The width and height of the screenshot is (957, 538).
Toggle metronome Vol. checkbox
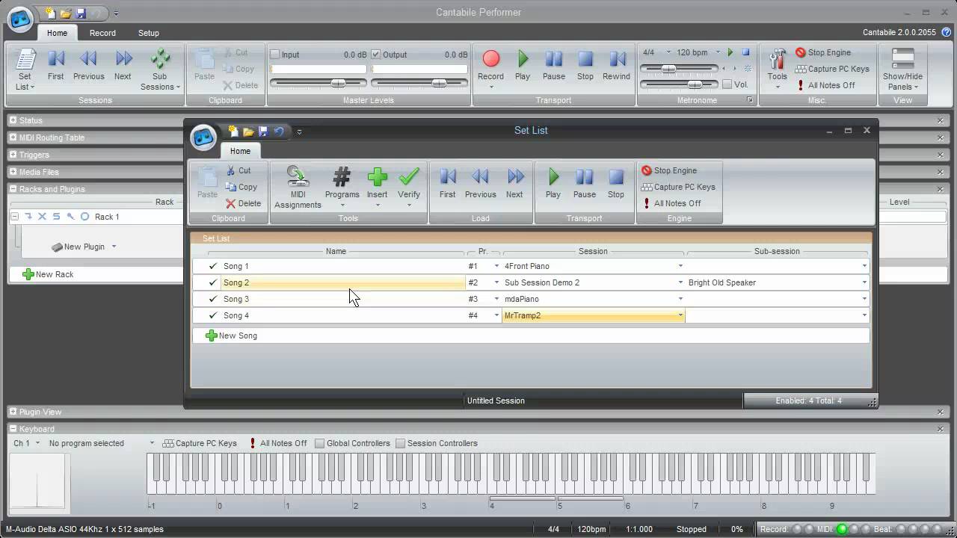tap(727, 84)
